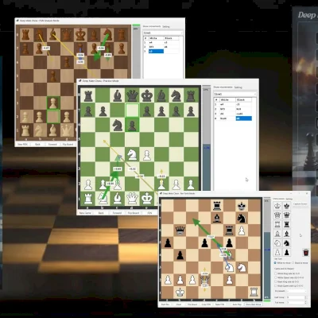Viewport: 318px width, 318px height.
Task: Click the New Game button
Action: coord(85,213)
